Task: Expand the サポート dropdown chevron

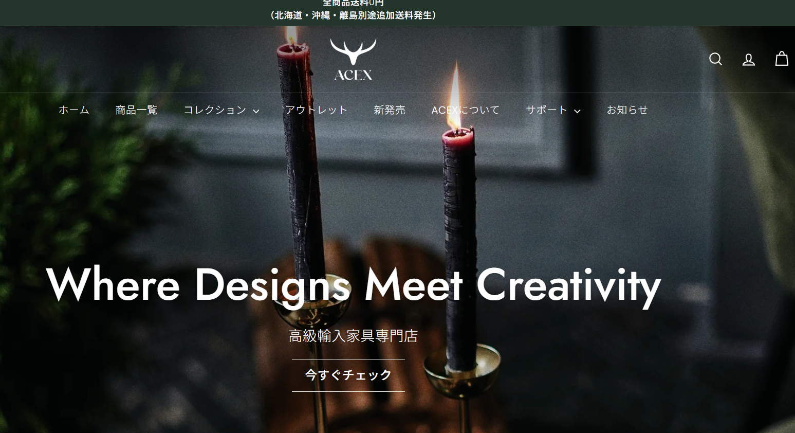Action: (577, 111)
